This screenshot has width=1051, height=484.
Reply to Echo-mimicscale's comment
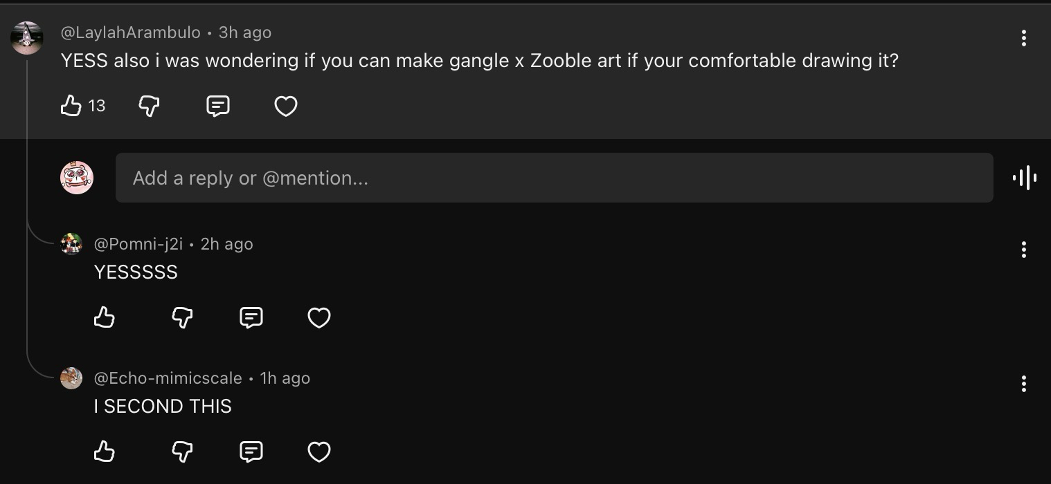tap(251, 452)
